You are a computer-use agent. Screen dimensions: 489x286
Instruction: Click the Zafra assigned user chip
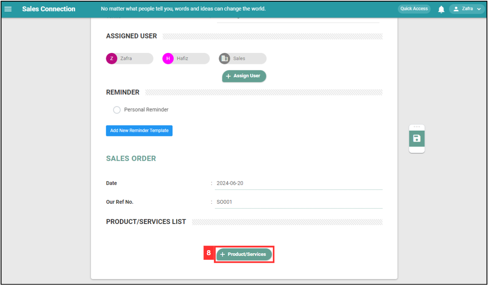[x=130, y=58]
